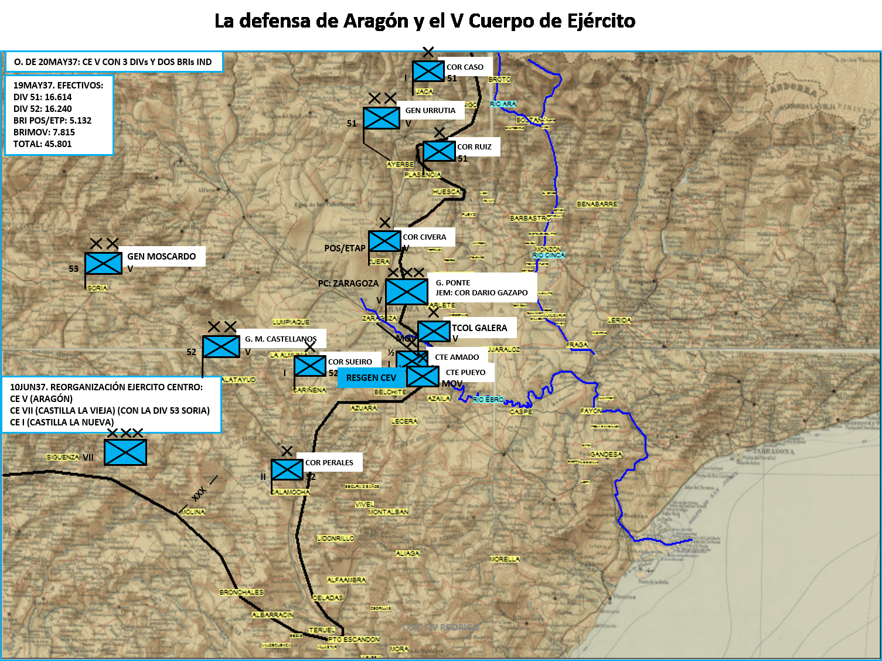Click the BROTO town label

coord(500,79)
